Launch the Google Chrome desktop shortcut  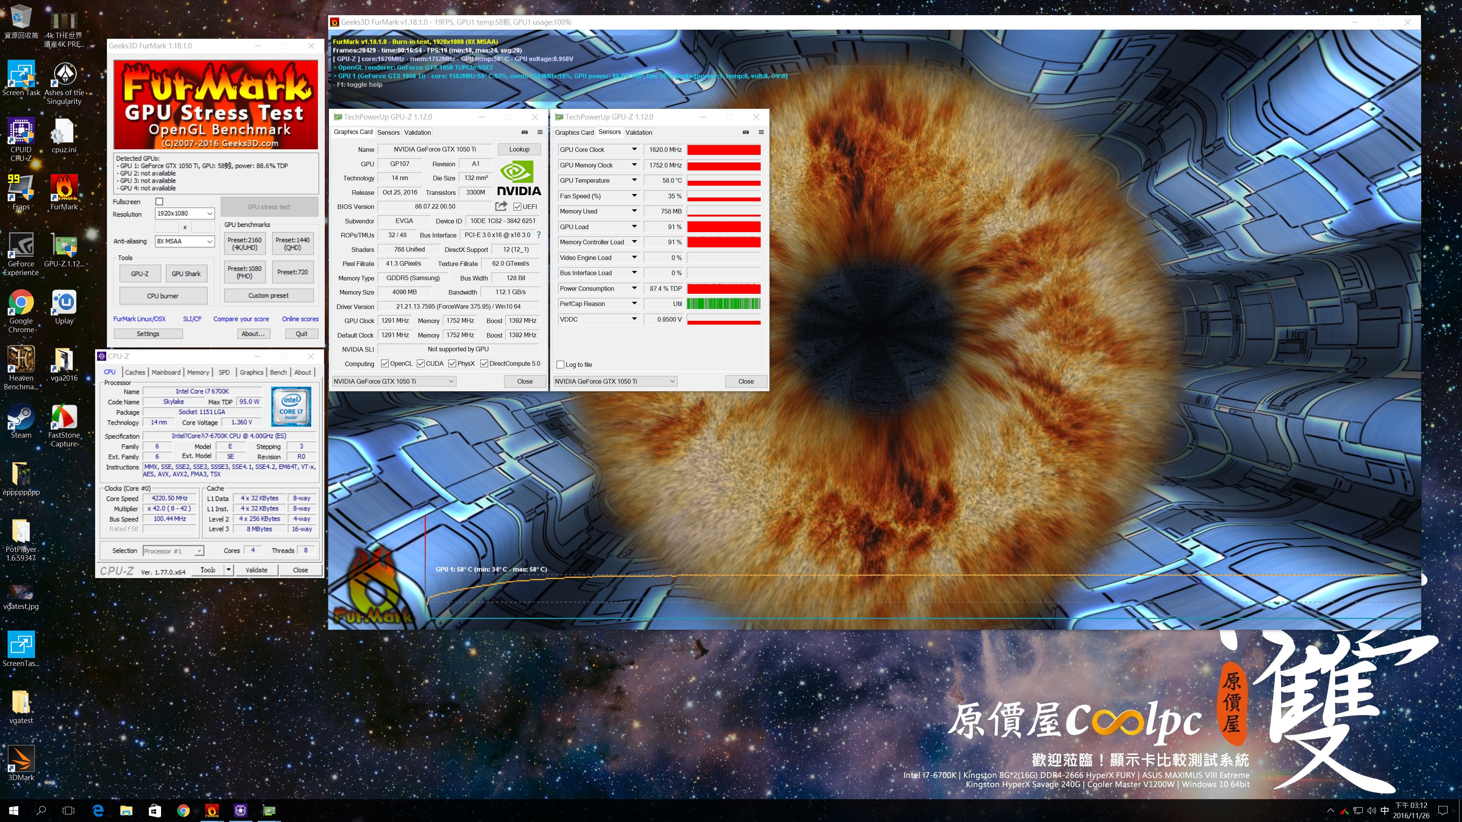[x=21, y=311]
